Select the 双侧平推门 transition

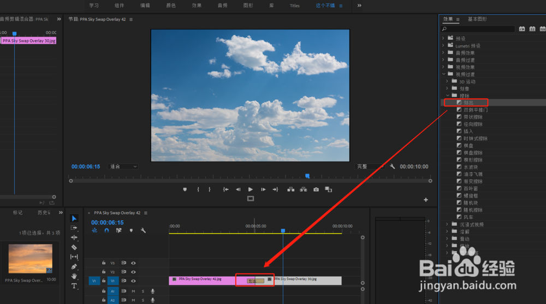476,110
